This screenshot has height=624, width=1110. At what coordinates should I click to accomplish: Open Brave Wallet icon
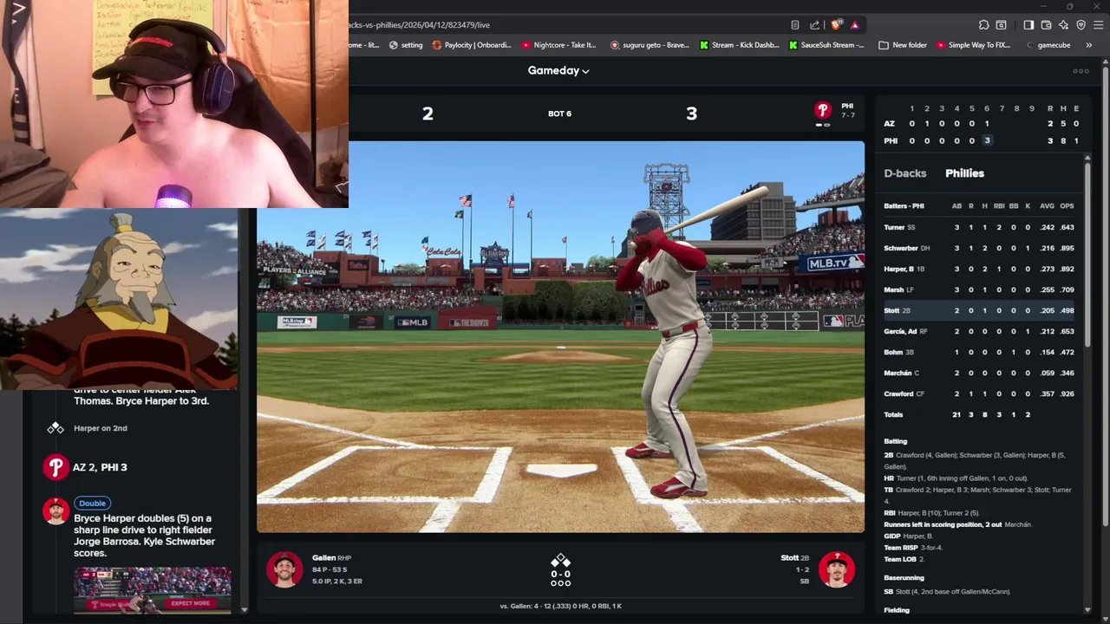[x=1046, y=25]
